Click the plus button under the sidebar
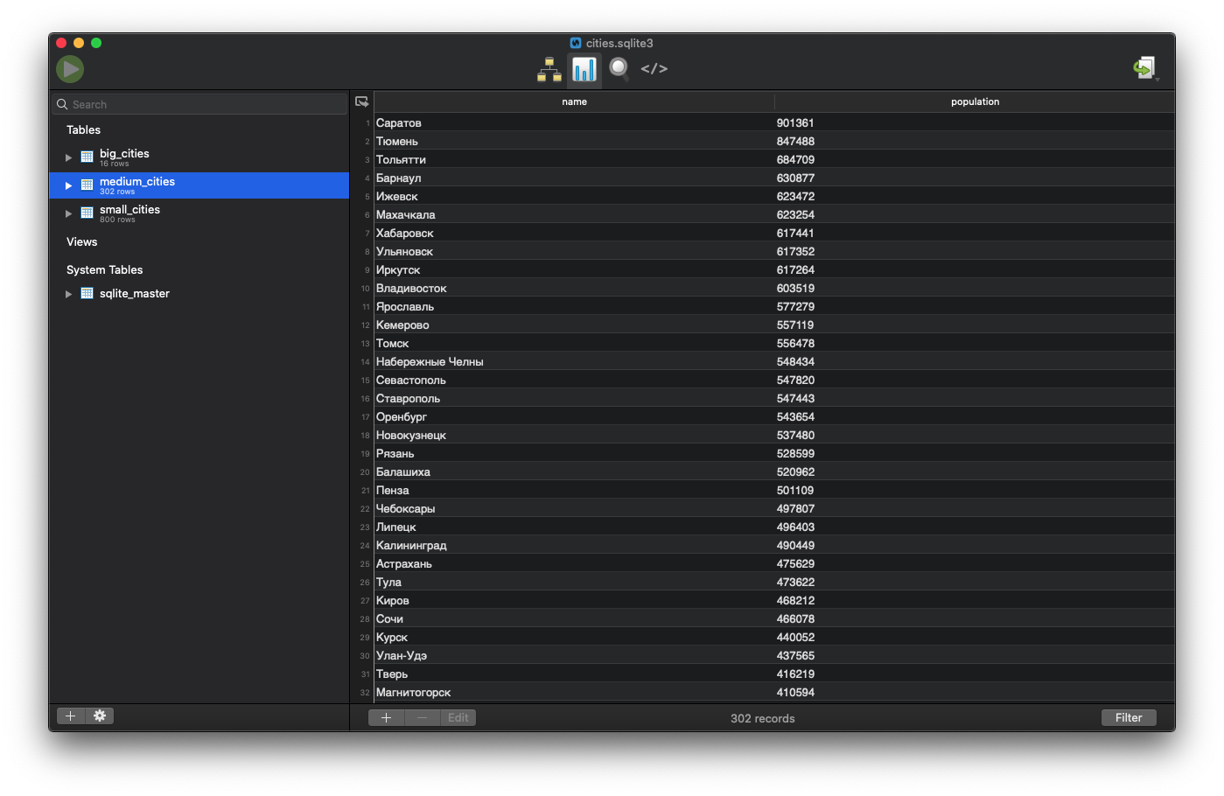 [71, 716]
